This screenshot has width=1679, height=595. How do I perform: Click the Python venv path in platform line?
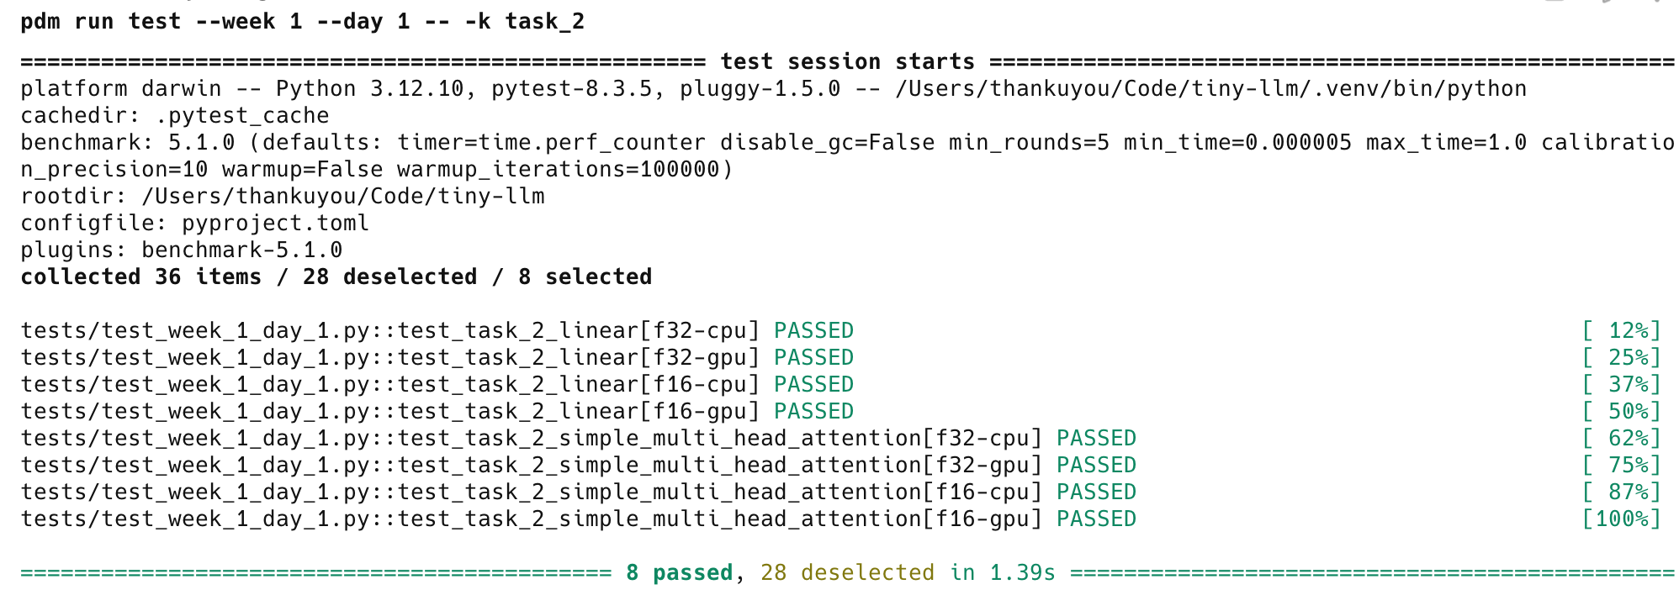tap(1210, 88)
